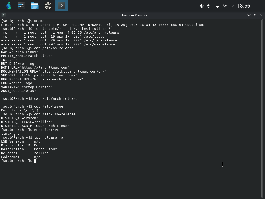Open the globe tray icon

click(209, 6)
